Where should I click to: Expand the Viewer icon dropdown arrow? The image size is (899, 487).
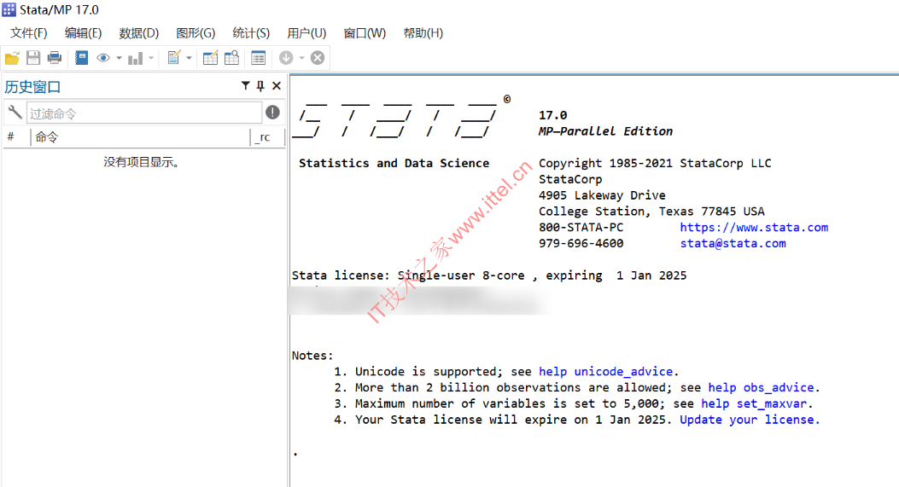[x=119, y=58]
